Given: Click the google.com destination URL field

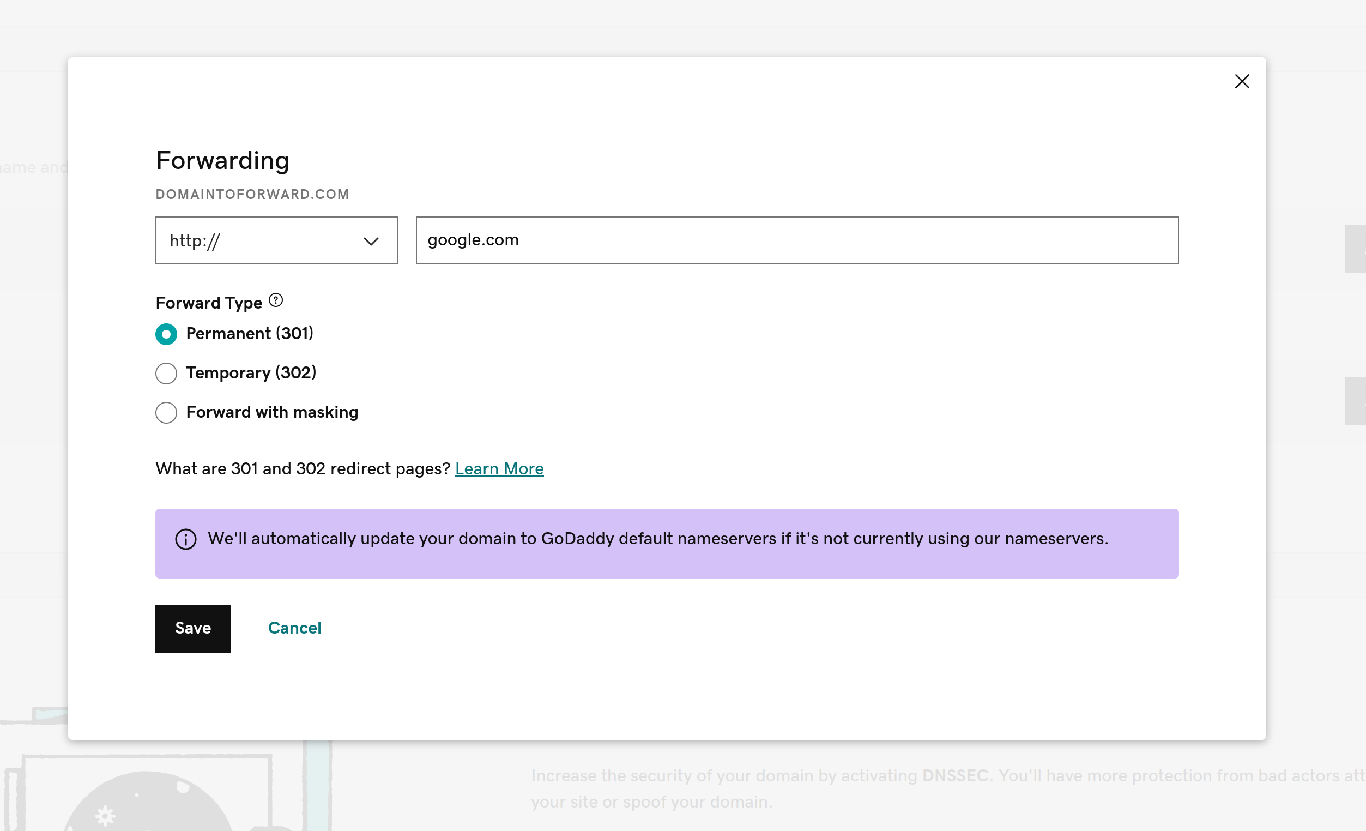Looking at the screenshot, I should pos(796,240).
